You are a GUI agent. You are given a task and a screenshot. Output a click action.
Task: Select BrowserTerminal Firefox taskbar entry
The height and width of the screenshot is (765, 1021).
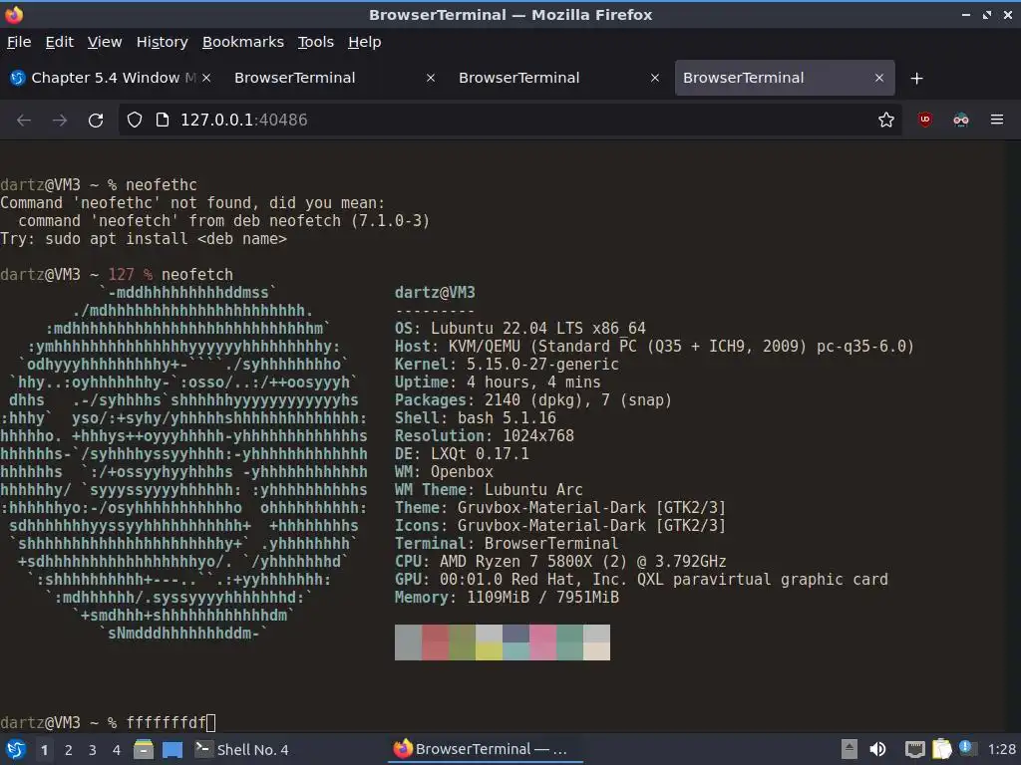pos(484,749)
